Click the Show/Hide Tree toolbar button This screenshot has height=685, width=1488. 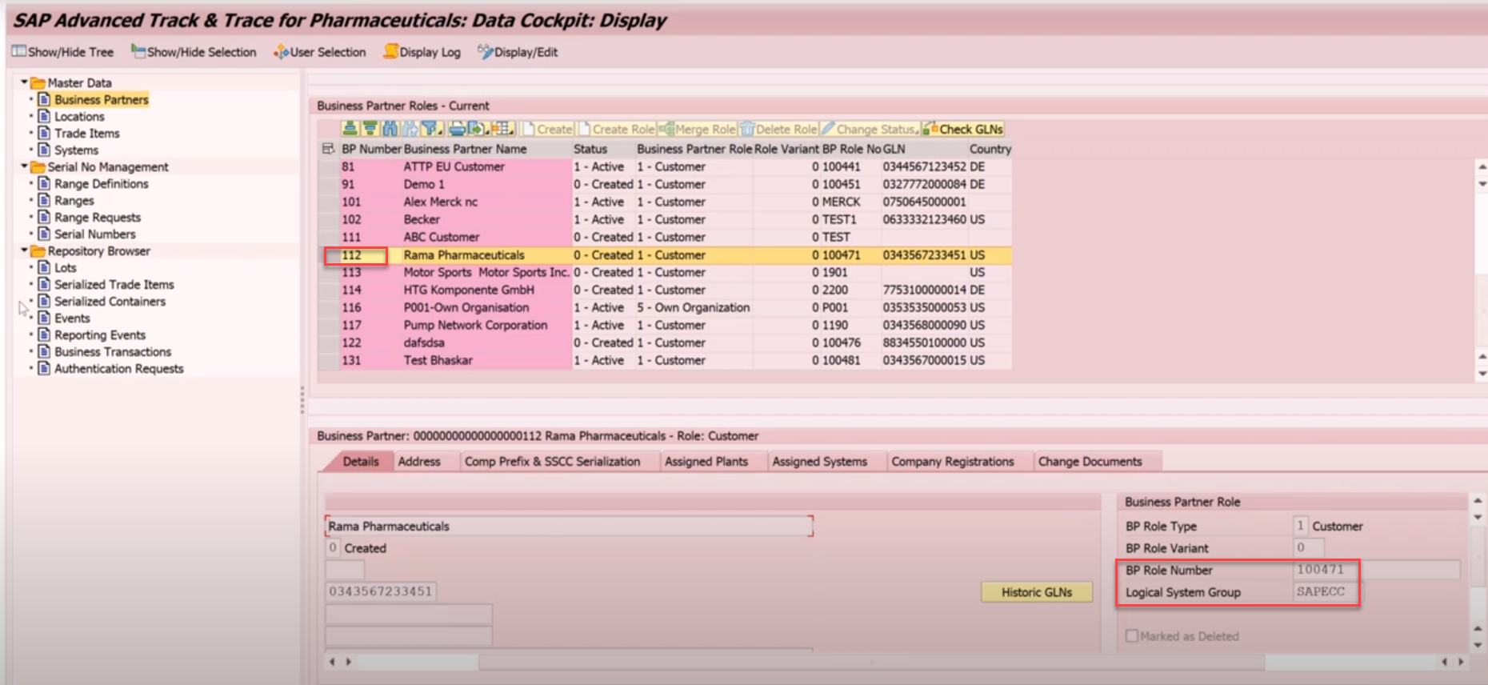pyautogui.click(x=62, y=52)
